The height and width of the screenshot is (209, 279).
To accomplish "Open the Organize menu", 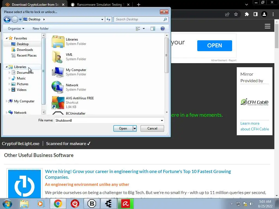I will click(16, 29).
